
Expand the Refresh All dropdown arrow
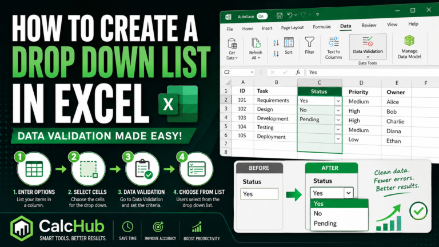259,58
